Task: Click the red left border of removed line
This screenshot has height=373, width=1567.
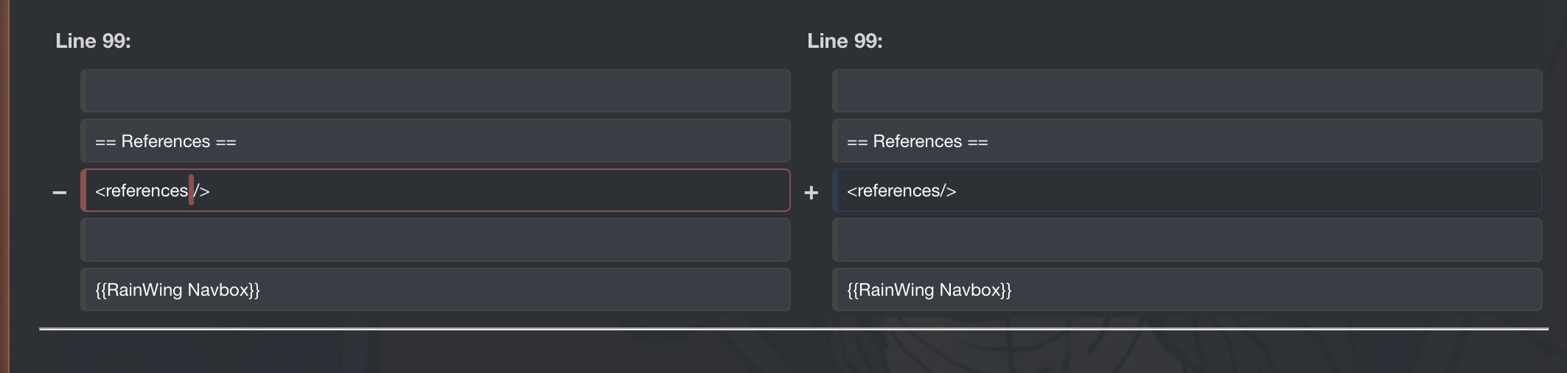Action: coord(83,191)
